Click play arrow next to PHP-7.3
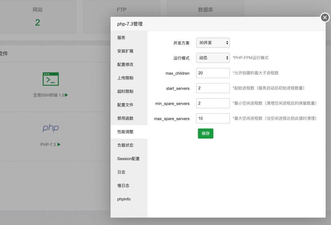 click(59, 144)
